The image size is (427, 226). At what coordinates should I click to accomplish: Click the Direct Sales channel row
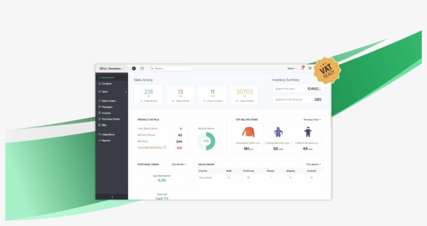coord(259,178)
